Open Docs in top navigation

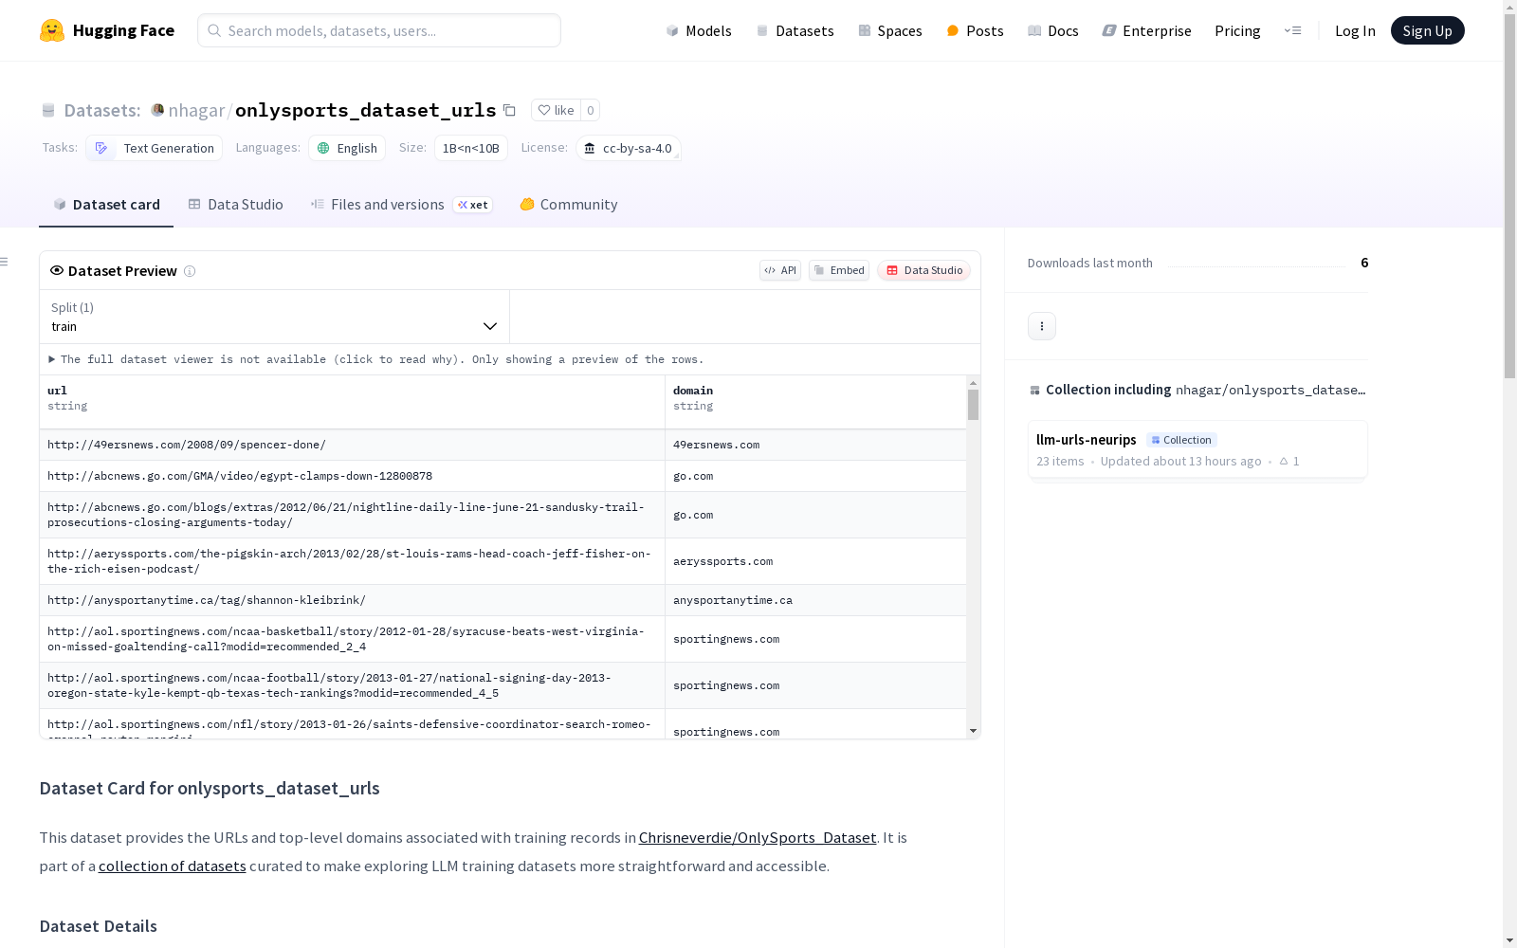[x=1052, y=30]
